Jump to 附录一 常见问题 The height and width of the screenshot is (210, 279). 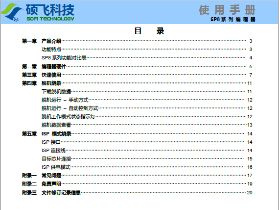click(x=137, y=175)
